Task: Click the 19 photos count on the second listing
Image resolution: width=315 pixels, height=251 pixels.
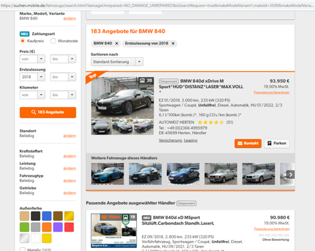Action: (x=132, y=217)
